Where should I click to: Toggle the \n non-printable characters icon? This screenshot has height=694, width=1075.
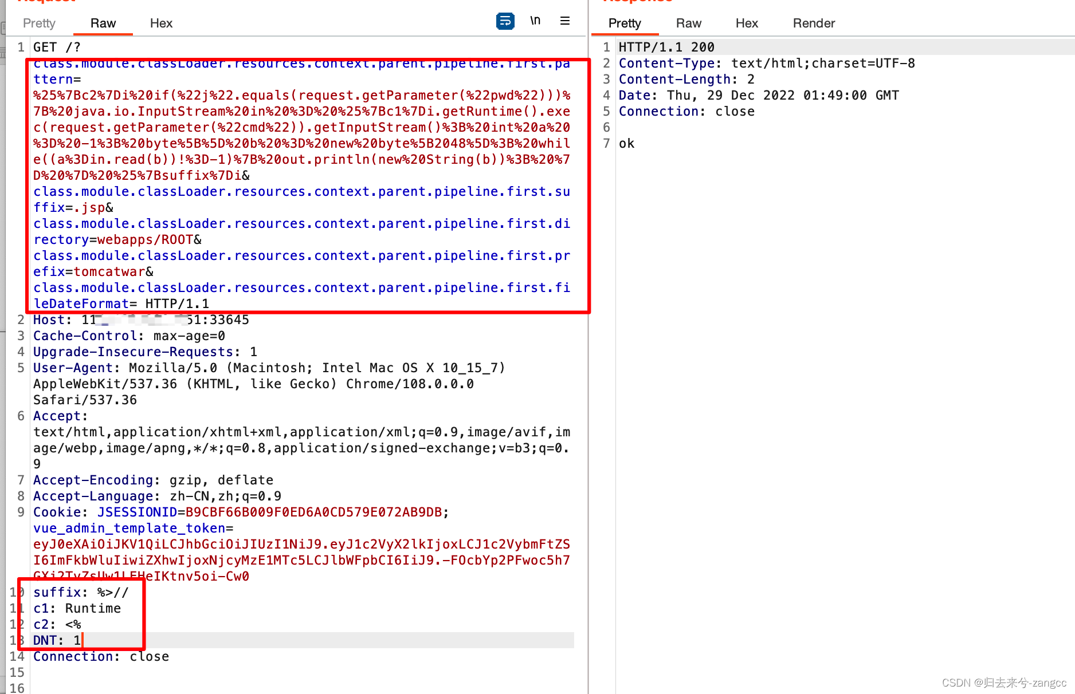[535, 21]
